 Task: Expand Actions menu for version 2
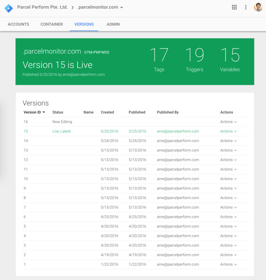[x=228, y=255]
